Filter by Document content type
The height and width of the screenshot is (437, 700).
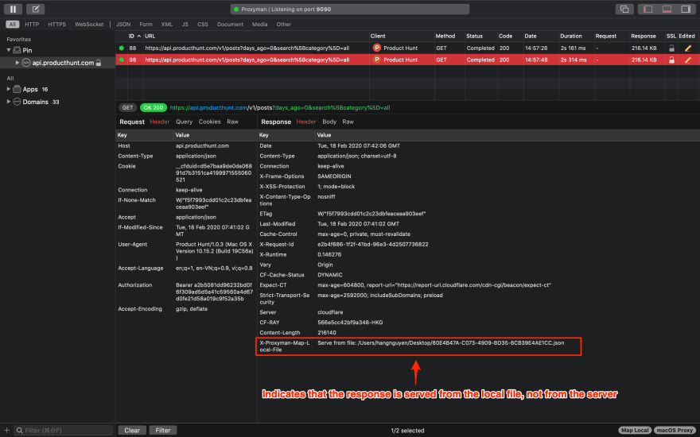pos(230,24)
